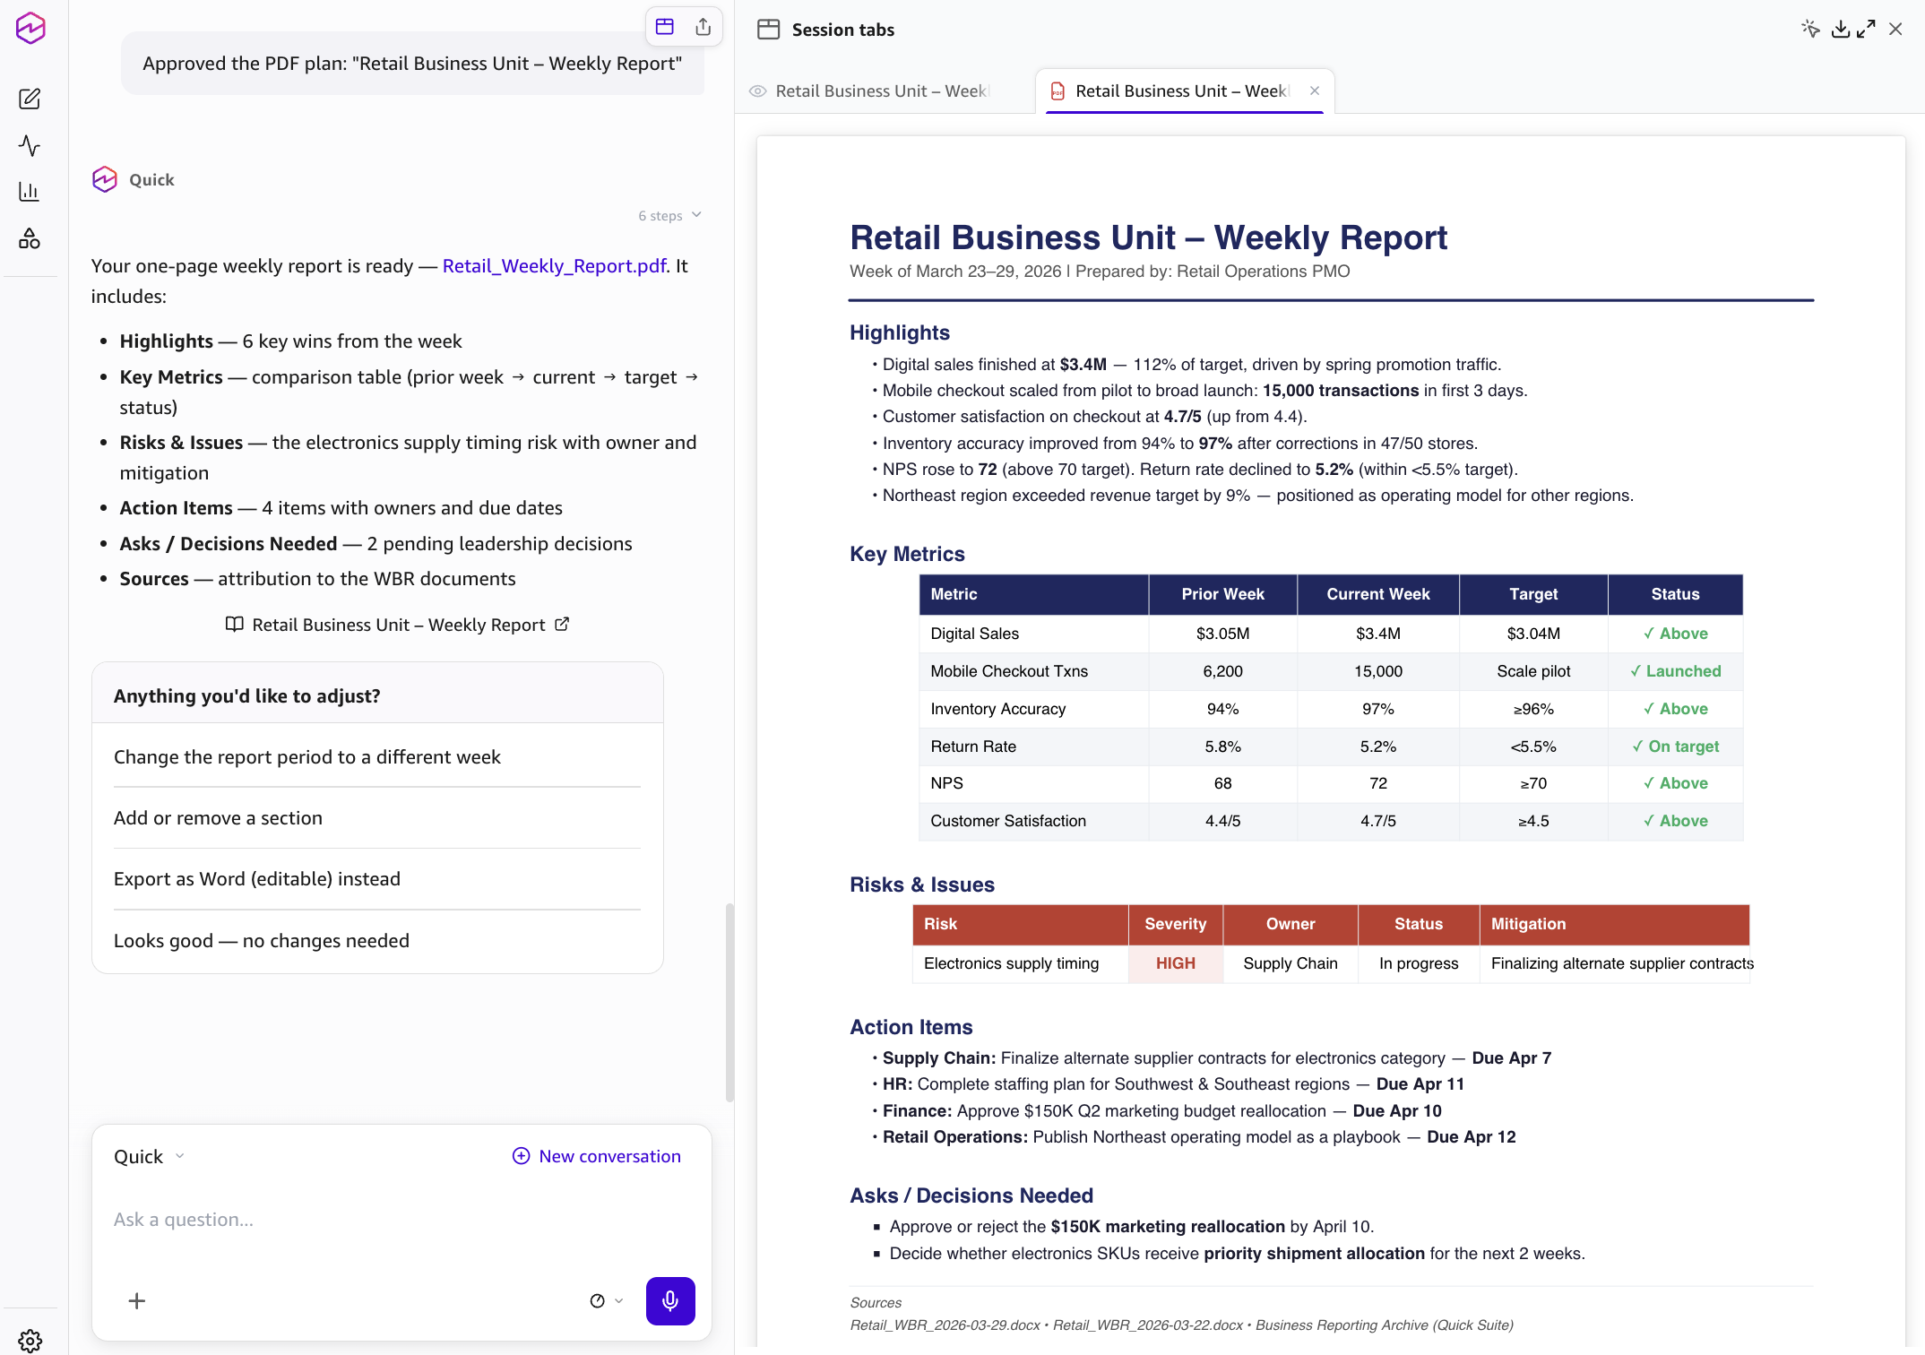Click the external link icon beside report citation

coord(562,624)
